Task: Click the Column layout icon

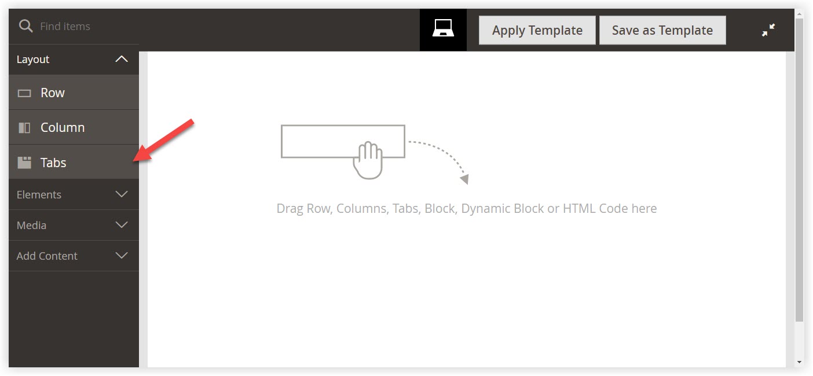Action: coord(24,128)
